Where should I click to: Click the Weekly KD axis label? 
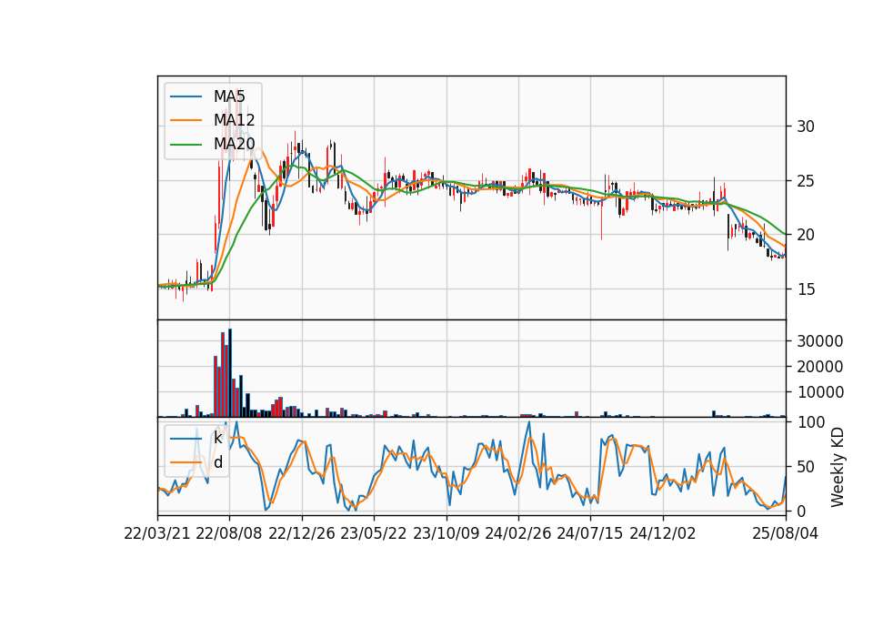pyautogui.click(x=838, y=467)
